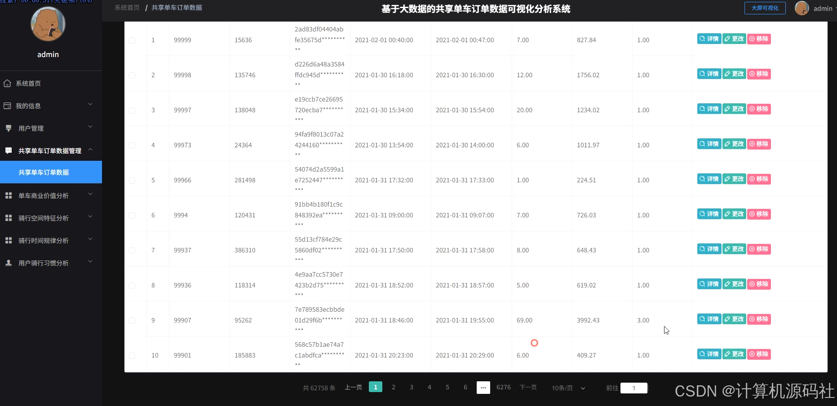This screenshot has height=406, width=837.
Task: Edit order 99998 with 更改
Action: coord(734,74)
